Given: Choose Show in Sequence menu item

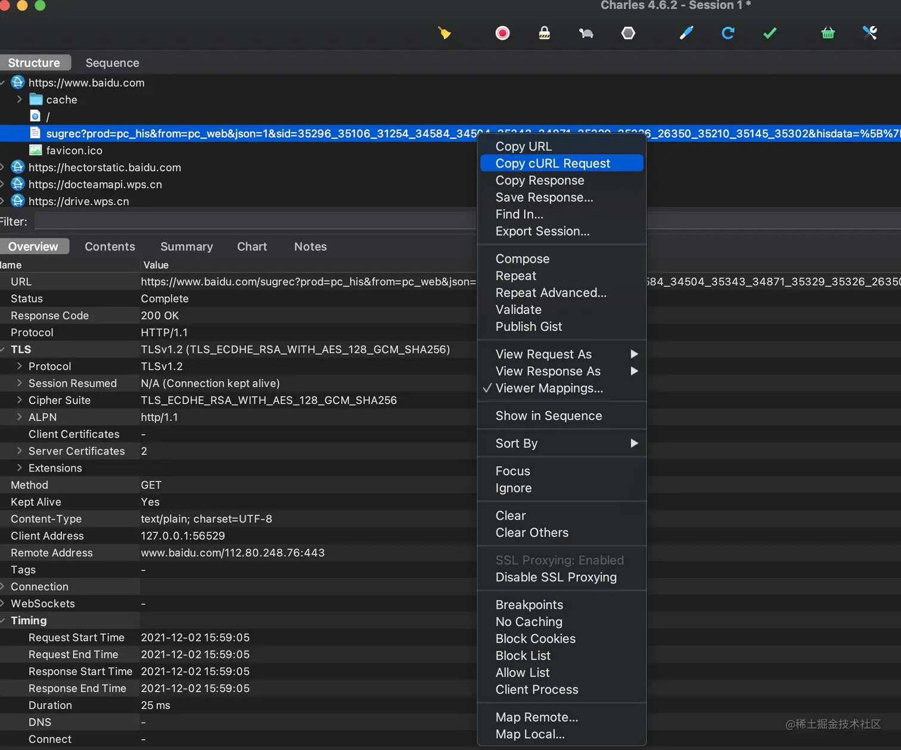Looking at the screenshot, I should pos(561,416).
